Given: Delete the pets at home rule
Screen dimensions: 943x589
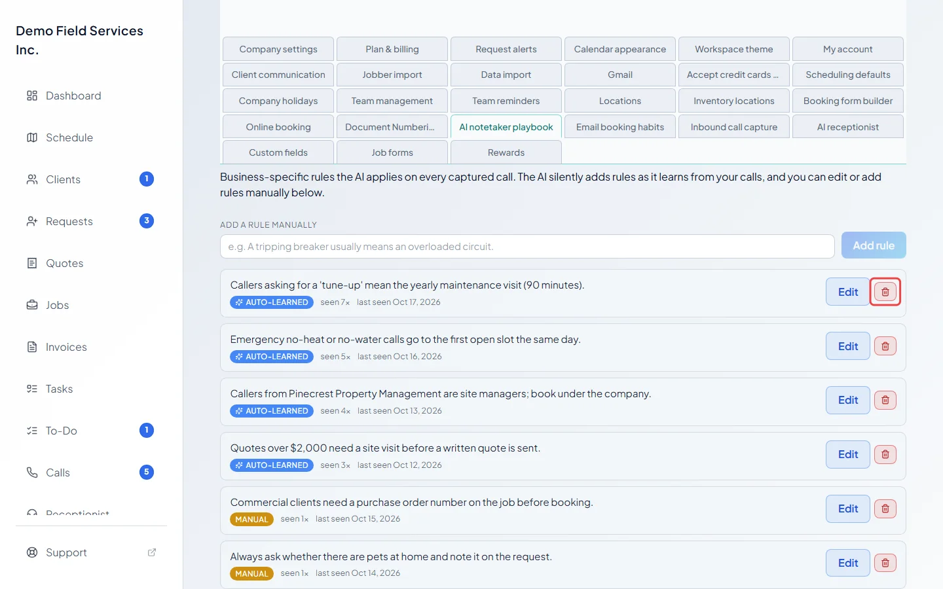Looking at the screenshot, I should click(x=885, y=563).
